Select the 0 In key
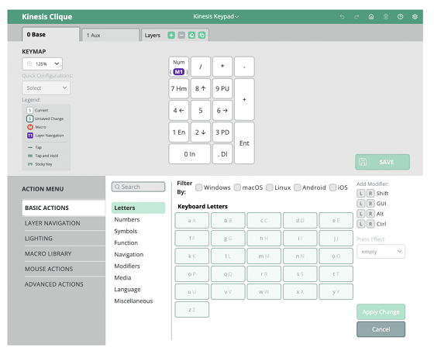Viewport: 434px width, 354px height. tap(190, 154)
